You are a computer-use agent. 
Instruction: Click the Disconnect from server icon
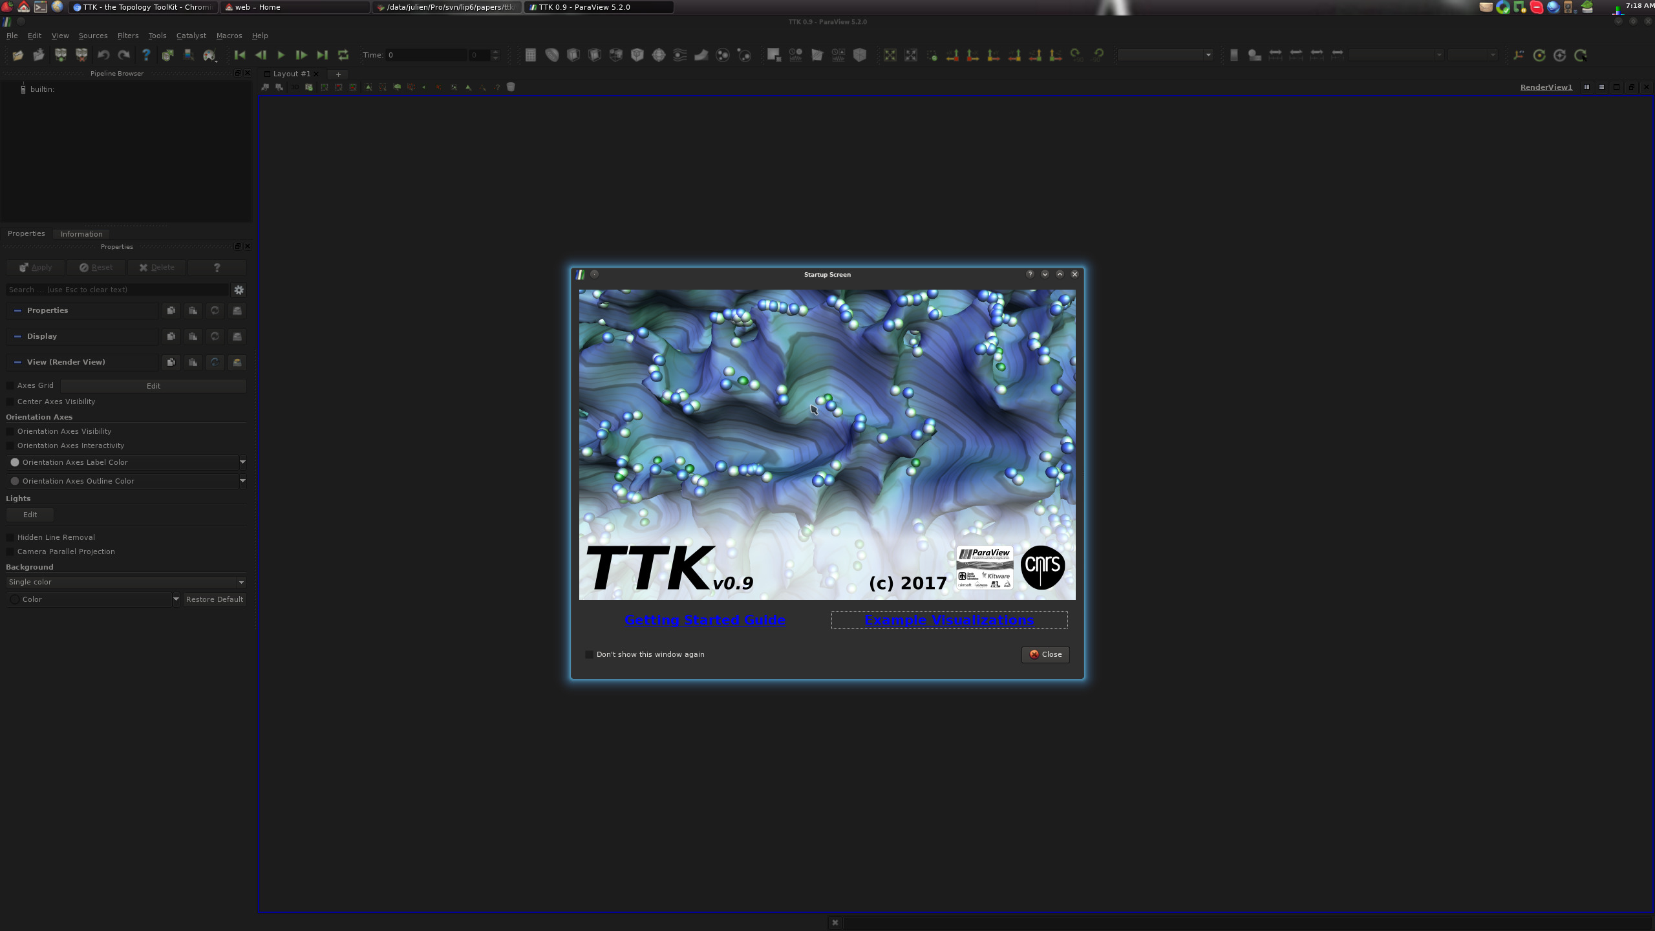coord(81,55)
